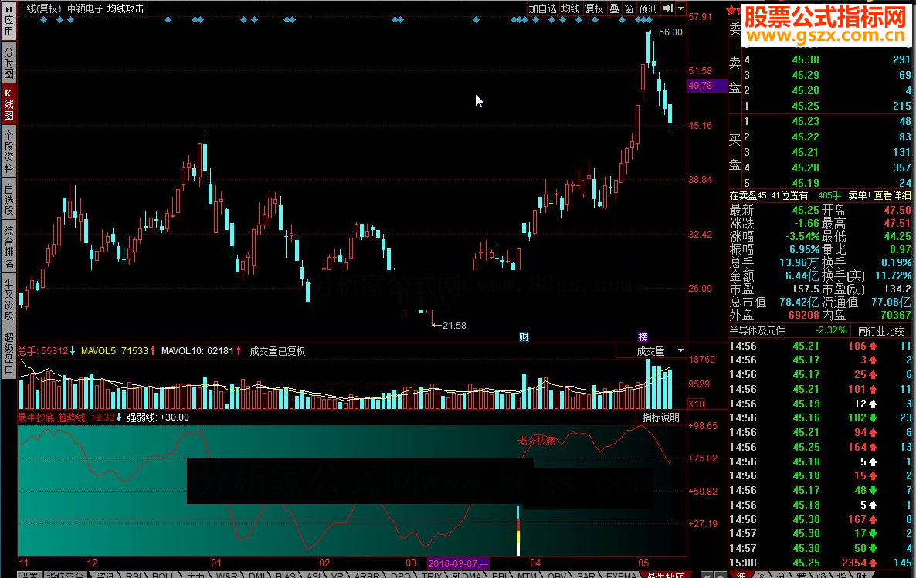Select the TRIX indicator tab

click(432, 574)
